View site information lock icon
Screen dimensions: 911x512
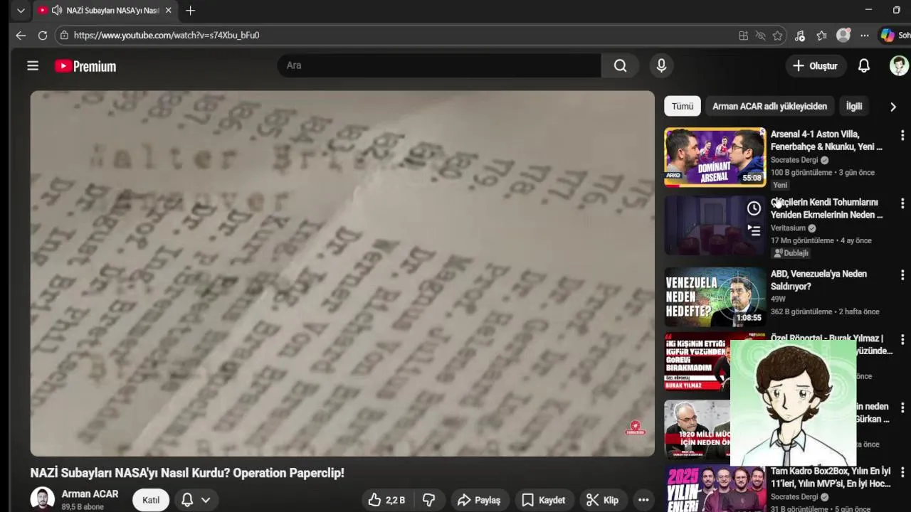point(64,35)
